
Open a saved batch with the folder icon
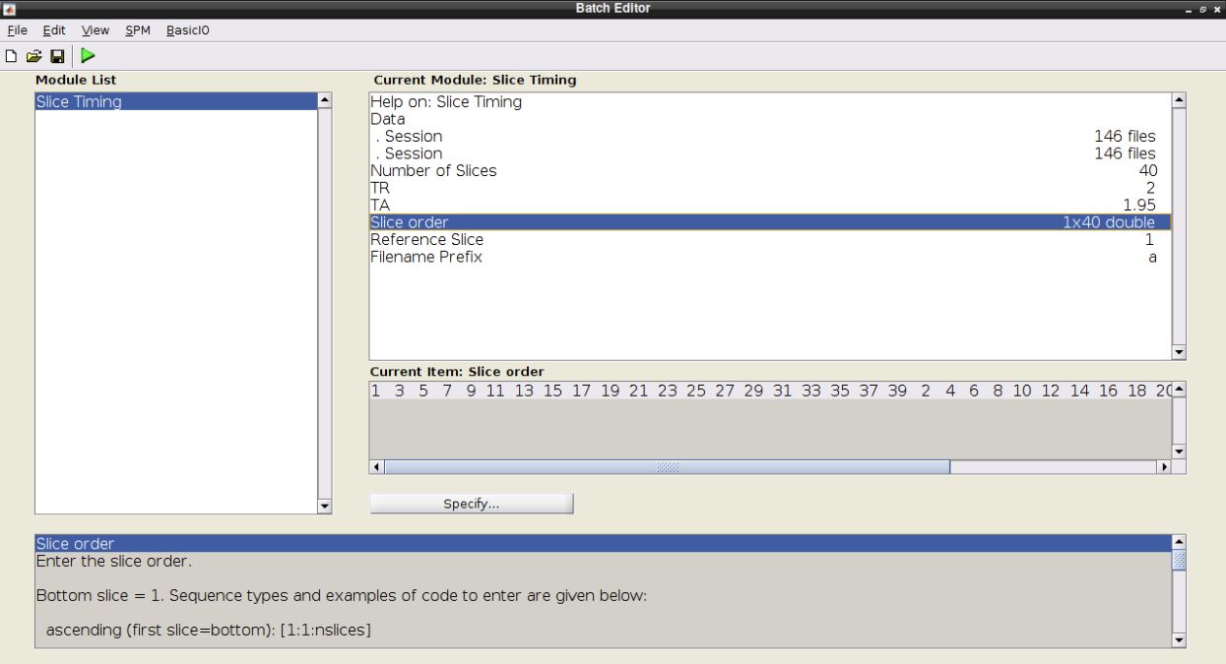point(34,57)
